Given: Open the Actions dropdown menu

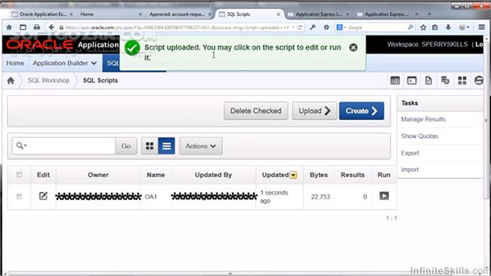Looking at the screenshot, I should 201,146.
